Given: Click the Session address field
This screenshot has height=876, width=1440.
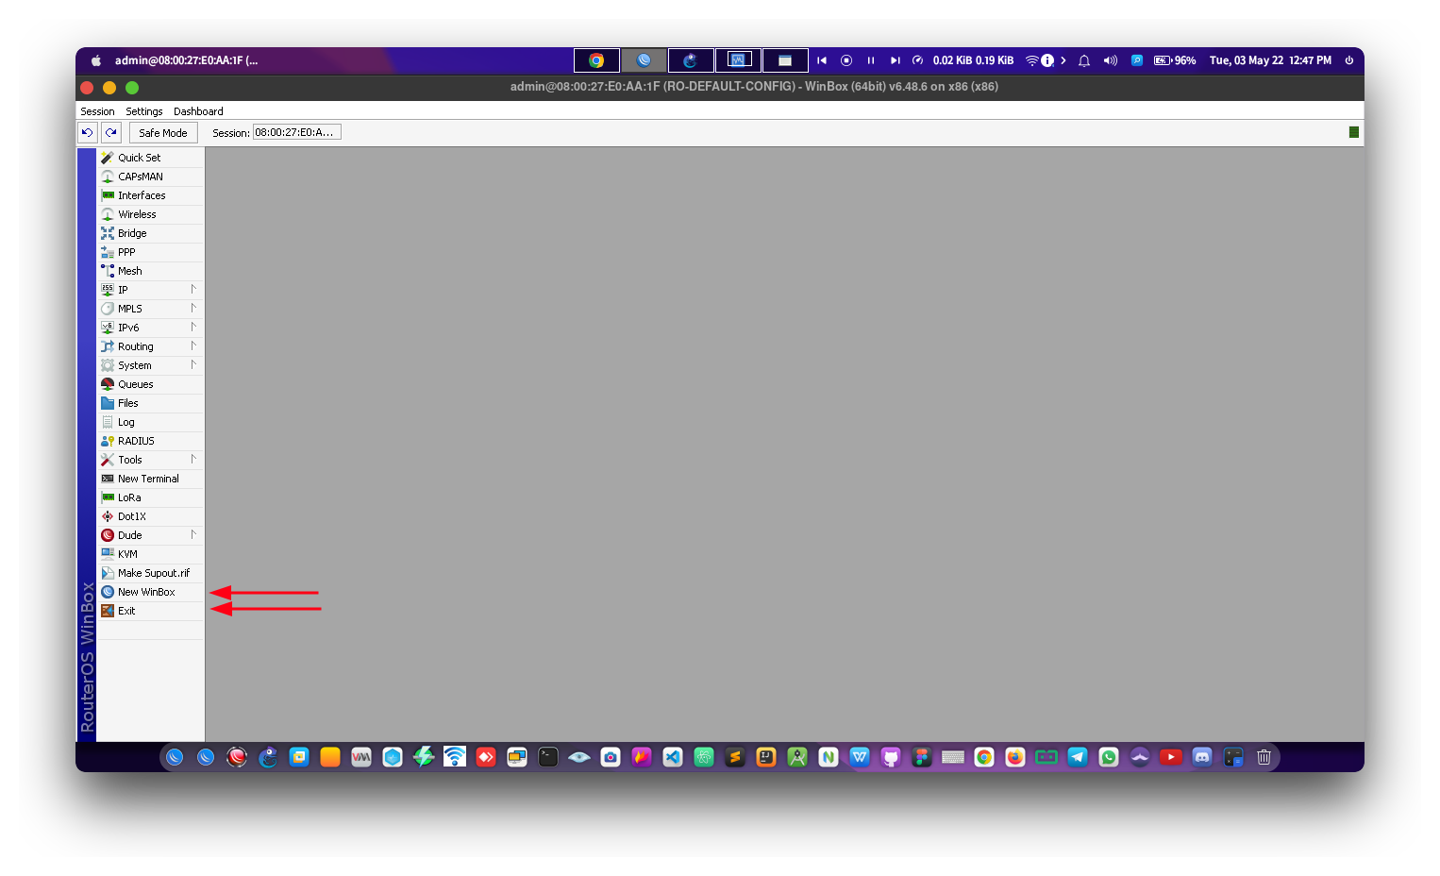Looking at the screenshot, I should pos(296,133).
